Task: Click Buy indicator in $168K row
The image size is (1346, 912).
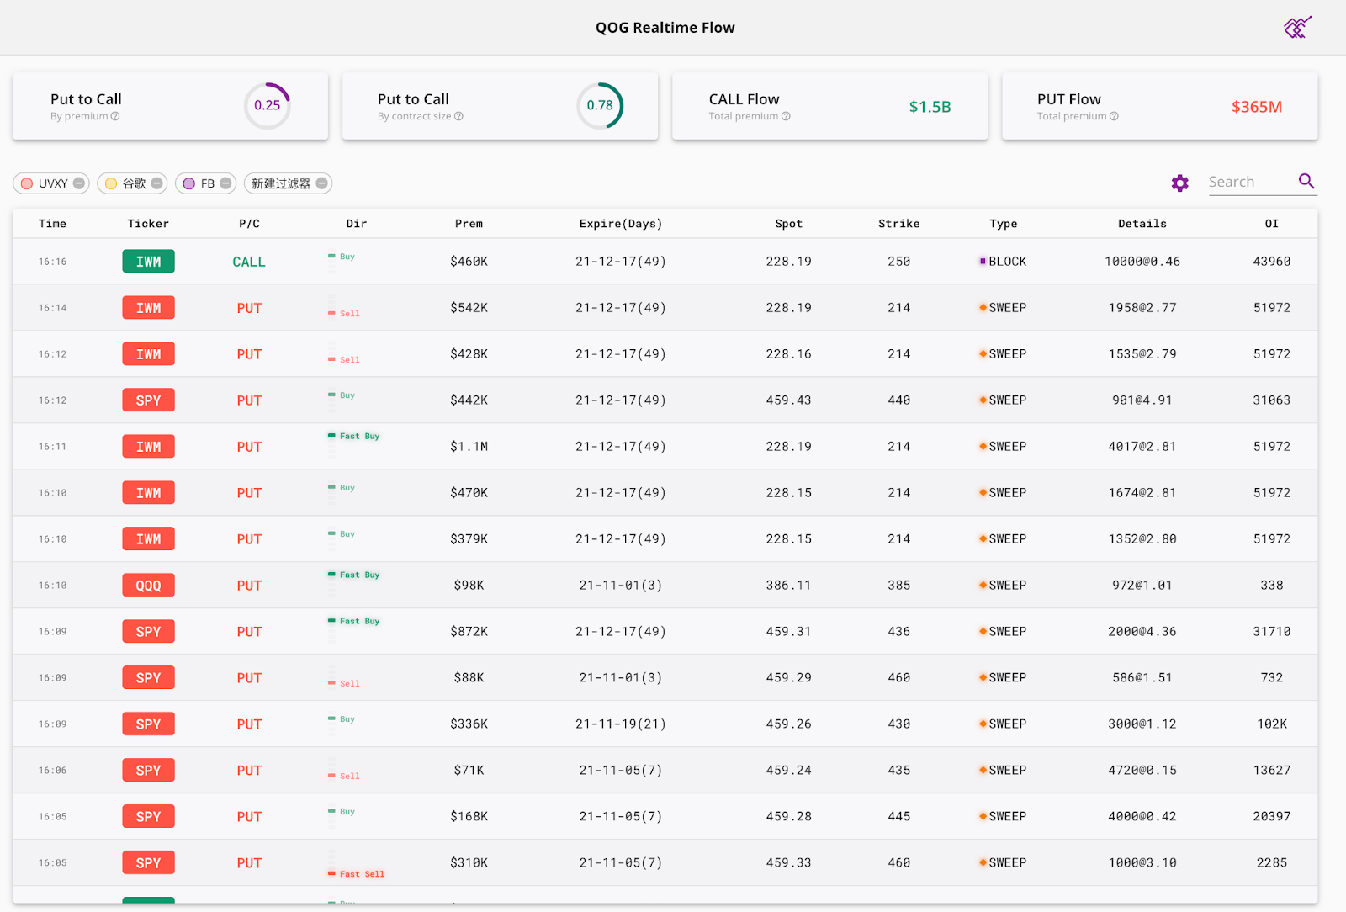Action: coord(342,812)
